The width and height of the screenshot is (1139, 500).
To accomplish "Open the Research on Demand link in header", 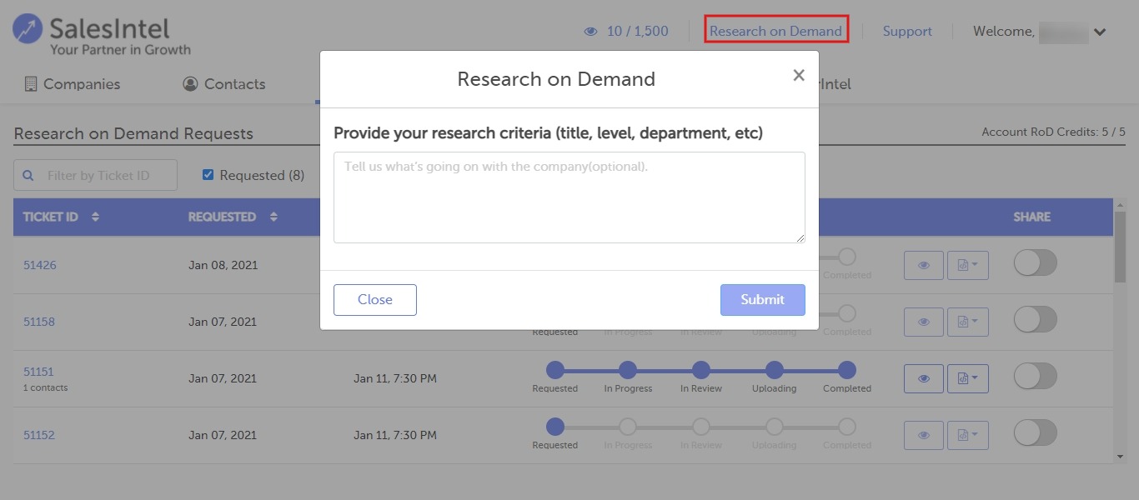I will (x=775, y=32).
